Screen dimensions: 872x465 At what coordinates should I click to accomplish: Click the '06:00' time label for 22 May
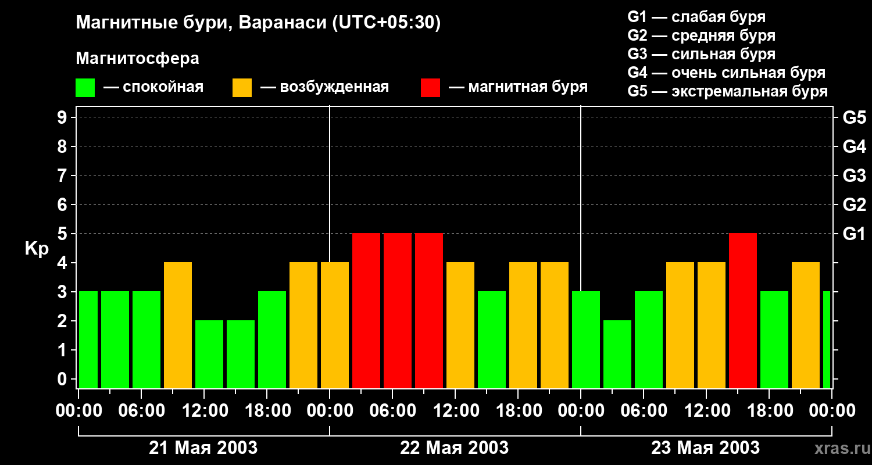point(392,411)
